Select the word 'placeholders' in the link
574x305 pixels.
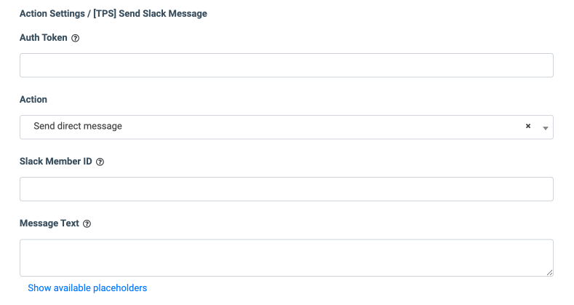tap(119, 288)
